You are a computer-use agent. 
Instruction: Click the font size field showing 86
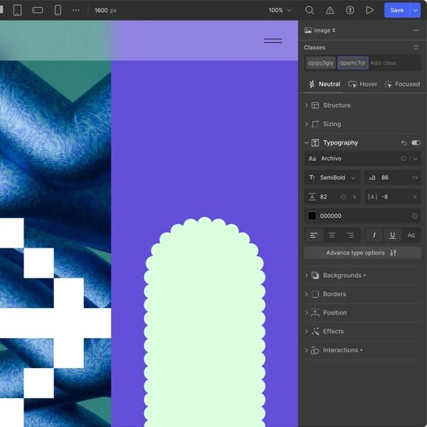(393, 178)
